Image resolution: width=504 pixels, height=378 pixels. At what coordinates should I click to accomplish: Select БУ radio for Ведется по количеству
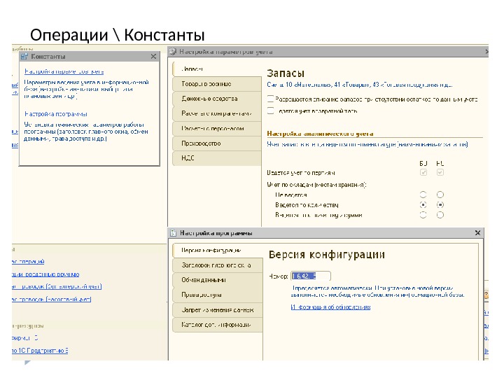(423, 204)
